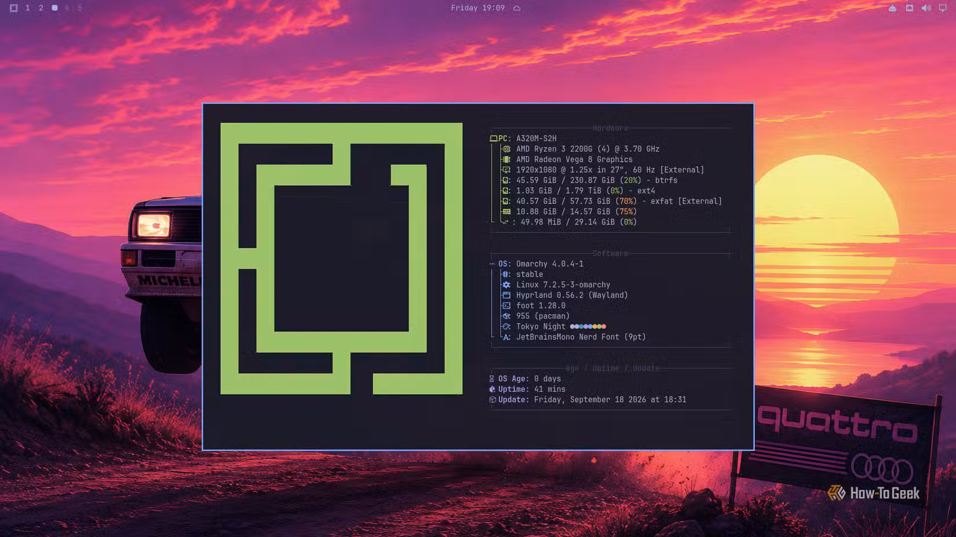Click 'AMD Radeon Vega 8 Graphics' text
This screenshot has height=537, width=956.
pos(574,159)
